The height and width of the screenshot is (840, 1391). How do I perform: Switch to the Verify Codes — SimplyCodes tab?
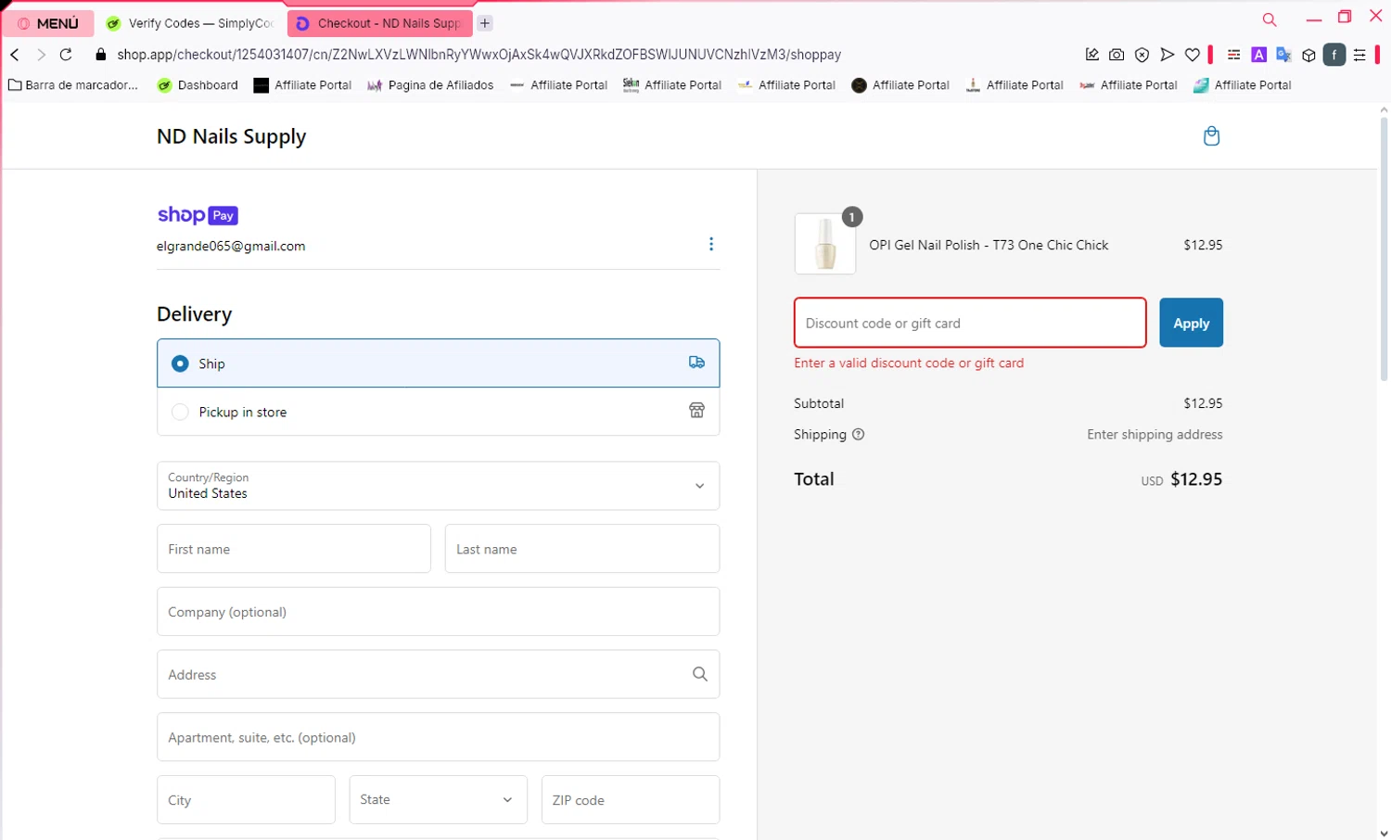click(190, 23)
